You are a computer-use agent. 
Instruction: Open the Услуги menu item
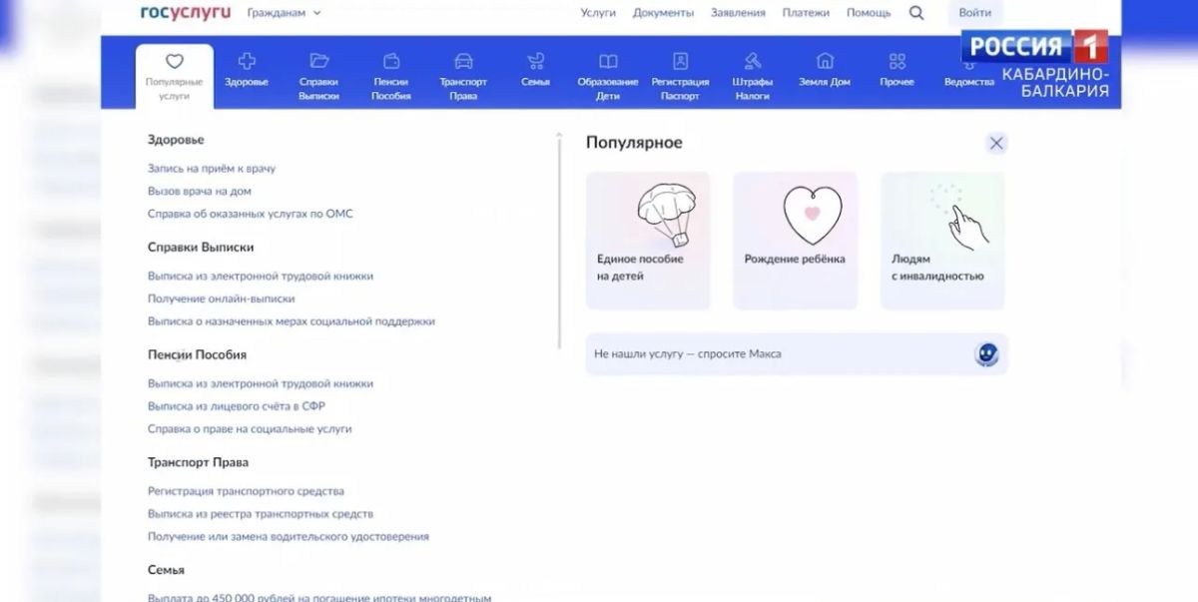598,13
